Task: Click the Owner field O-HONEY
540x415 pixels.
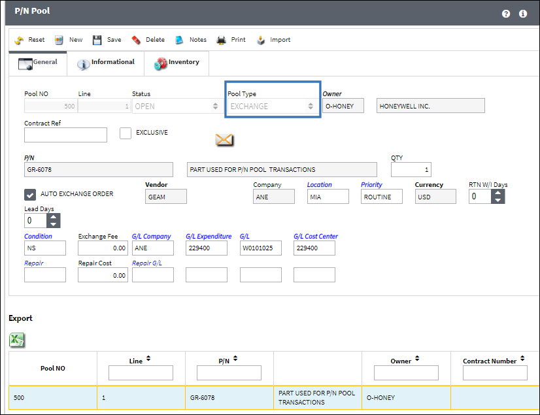Action: pyautogui.click(x=343, y=106)
